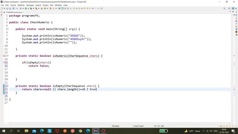238x134 pixels.
Task: Click the Save toolbar icon
Action: (7, 9)
